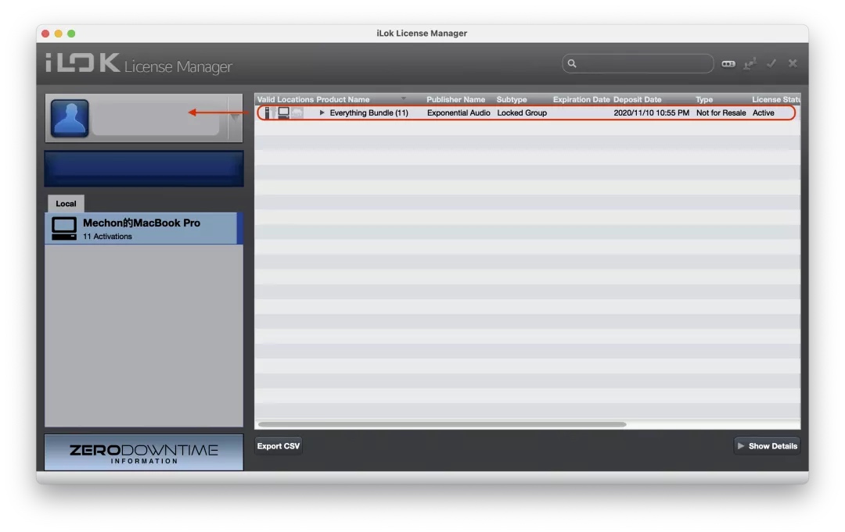
Task: Click the "2020/11/10 10:55 PM" deposit date
Action: point(651,113)
